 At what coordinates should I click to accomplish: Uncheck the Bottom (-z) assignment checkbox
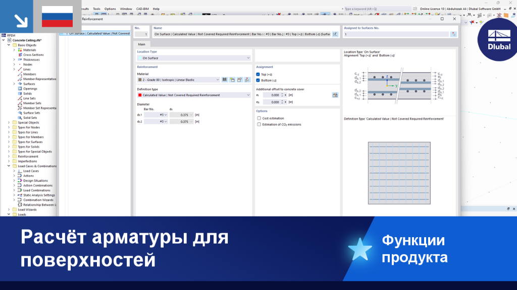coord(258,80)
